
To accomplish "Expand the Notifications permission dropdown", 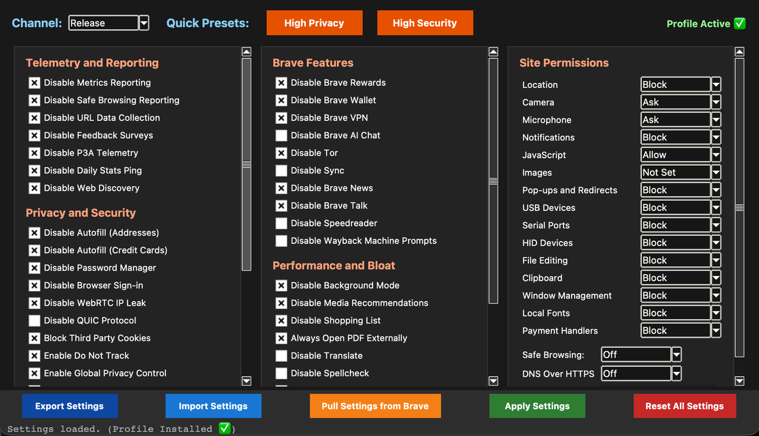I will tap(681, 137).
